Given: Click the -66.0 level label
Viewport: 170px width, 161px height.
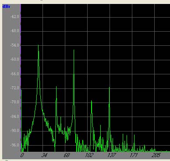Looking at the screenshot, I should [15, 74].
